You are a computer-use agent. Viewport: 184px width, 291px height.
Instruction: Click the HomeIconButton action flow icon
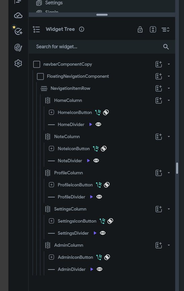[x=98, y=112]
